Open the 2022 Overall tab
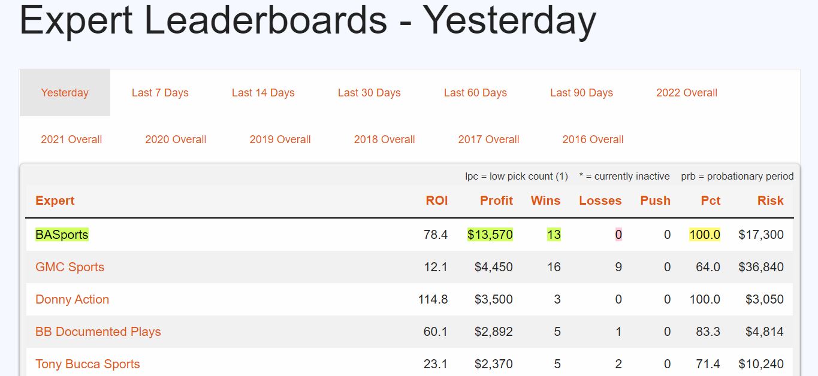This screenshot has height=376, width=818. (x=687, y=93)
